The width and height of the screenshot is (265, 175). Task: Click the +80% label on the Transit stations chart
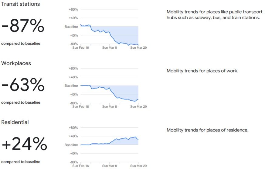tap(74, 9)
